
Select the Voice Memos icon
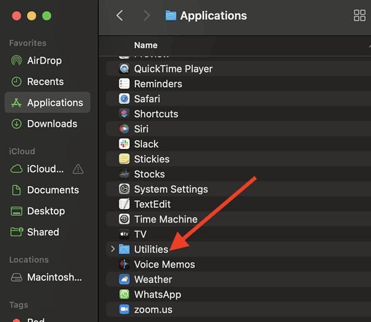tap(124, 265)
